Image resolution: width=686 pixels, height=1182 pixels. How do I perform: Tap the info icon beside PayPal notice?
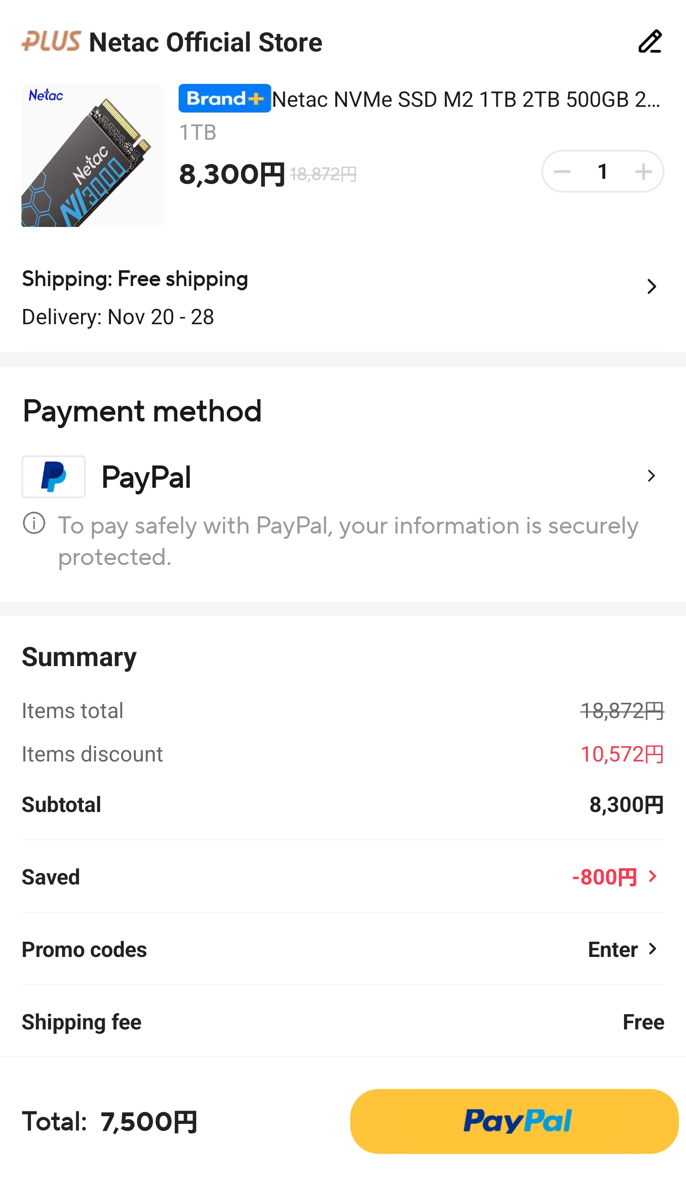pyautogui.click(x=34, y=524)
